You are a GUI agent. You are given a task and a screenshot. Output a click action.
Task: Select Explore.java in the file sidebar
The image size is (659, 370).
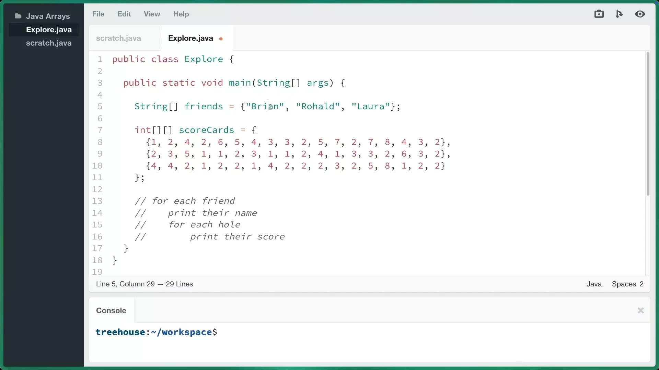[49, 29]
